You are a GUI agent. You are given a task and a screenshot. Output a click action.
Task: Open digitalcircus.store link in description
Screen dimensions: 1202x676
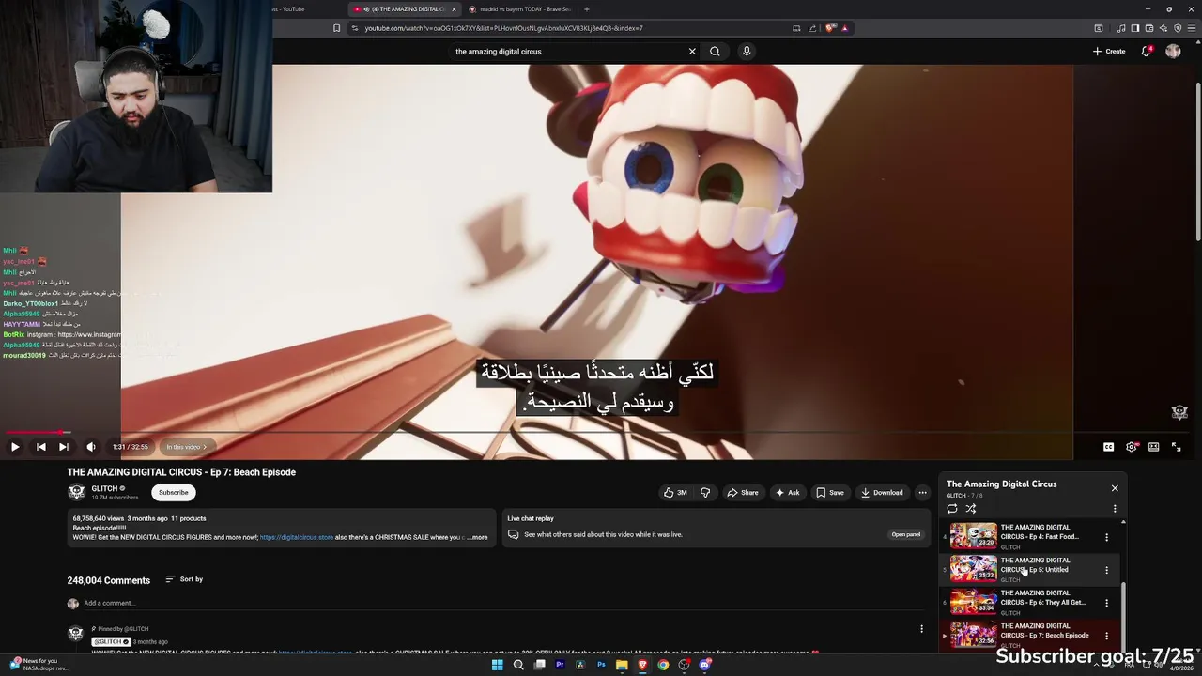tap(297, 537)
